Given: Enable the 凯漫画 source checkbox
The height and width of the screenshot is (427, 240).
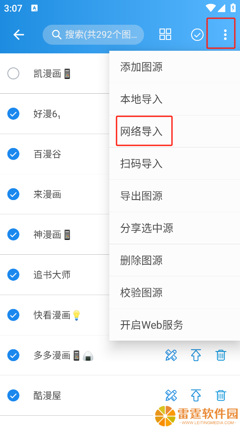Looking at the screenshot, I should click(x=13, y=73).
